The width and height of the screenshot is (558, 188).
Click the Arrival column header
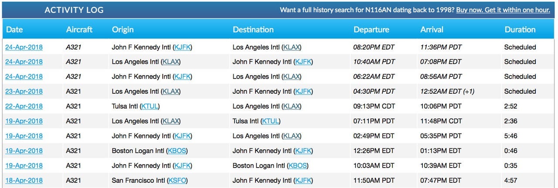point(432,30)
